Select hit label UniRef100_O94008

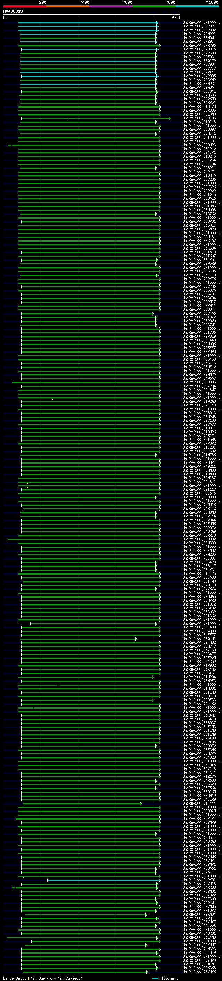pyautogui.click(x=199, y=925)
